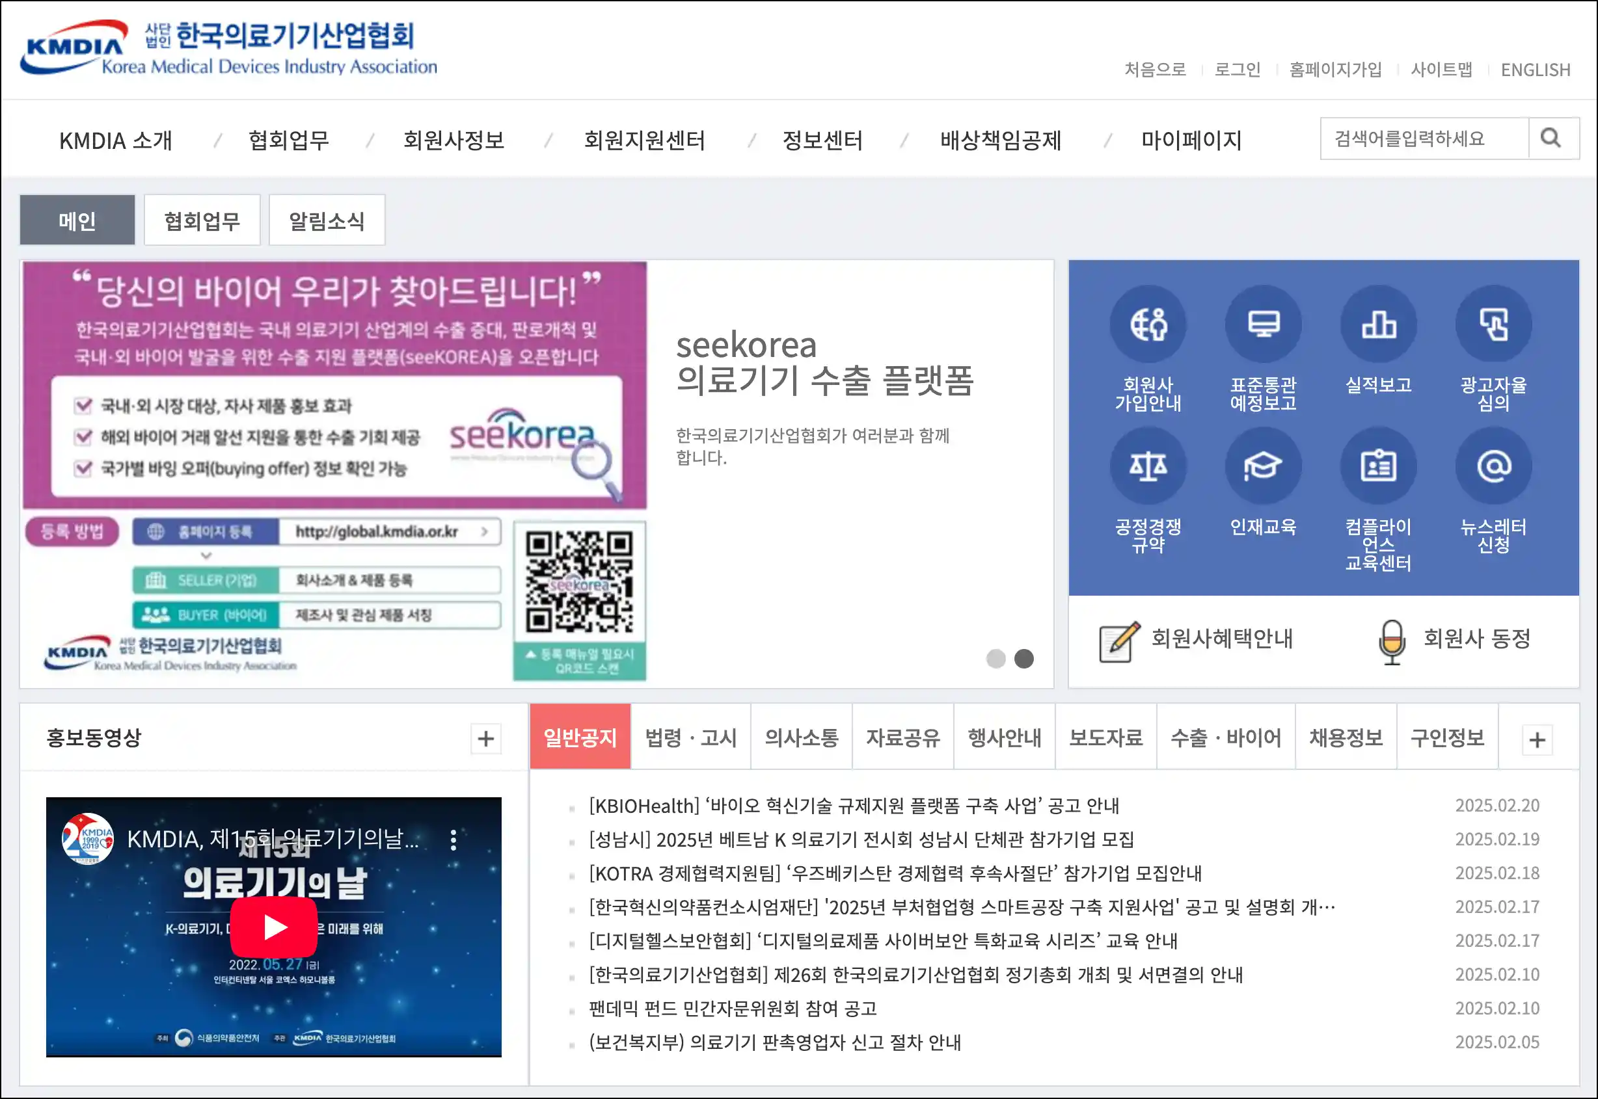
Task: Select the 알림소식 tab
Action: pyautogui.click(x=327, y=220)
